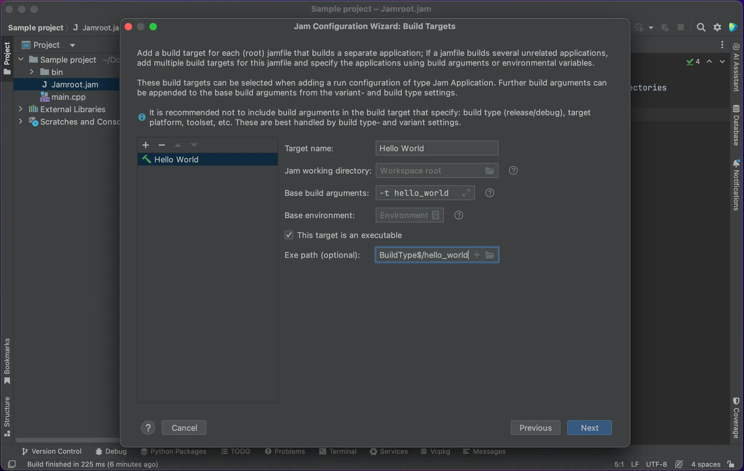The image size is (744, 471).
Task: Toggle tool window quick access icon in status bar
Action: (12, 464)
